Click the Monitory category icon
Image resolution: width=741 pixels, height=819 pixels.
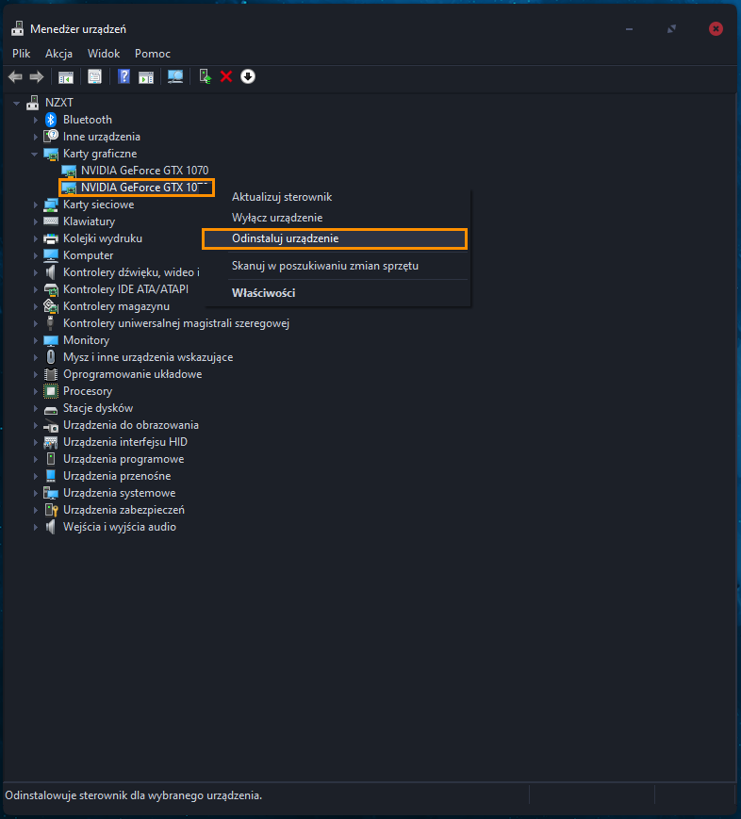[x=51, y=340]
